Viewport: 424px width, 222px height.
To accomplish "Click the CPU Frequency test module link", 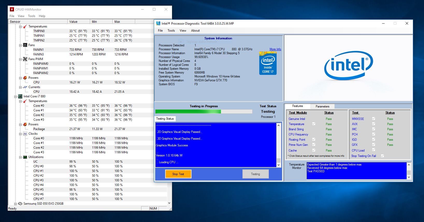I will point(298,134).
